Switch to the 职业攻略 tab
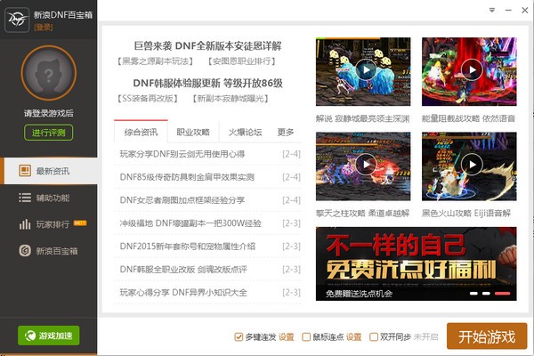 pyautogui.click(x=193, y=133)
